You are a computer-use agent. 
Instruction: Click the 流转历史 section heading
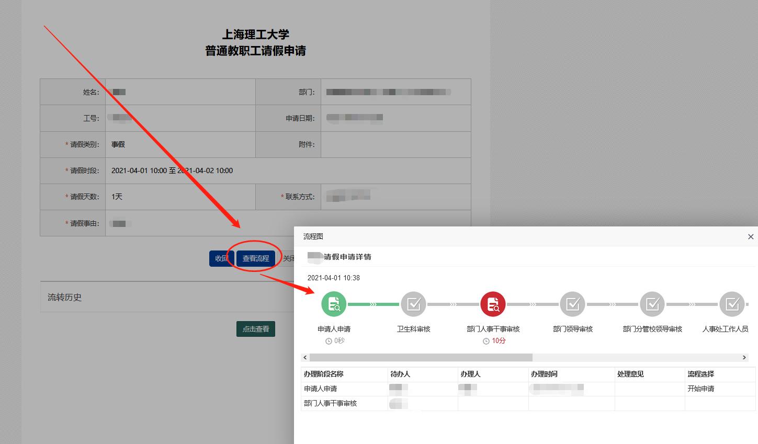(x=65, y=297)
